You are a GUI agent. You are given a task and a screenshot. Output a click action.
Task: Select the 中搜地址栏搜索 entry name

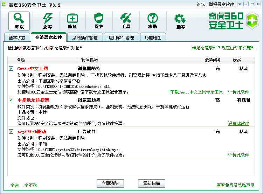pos(33,100)
